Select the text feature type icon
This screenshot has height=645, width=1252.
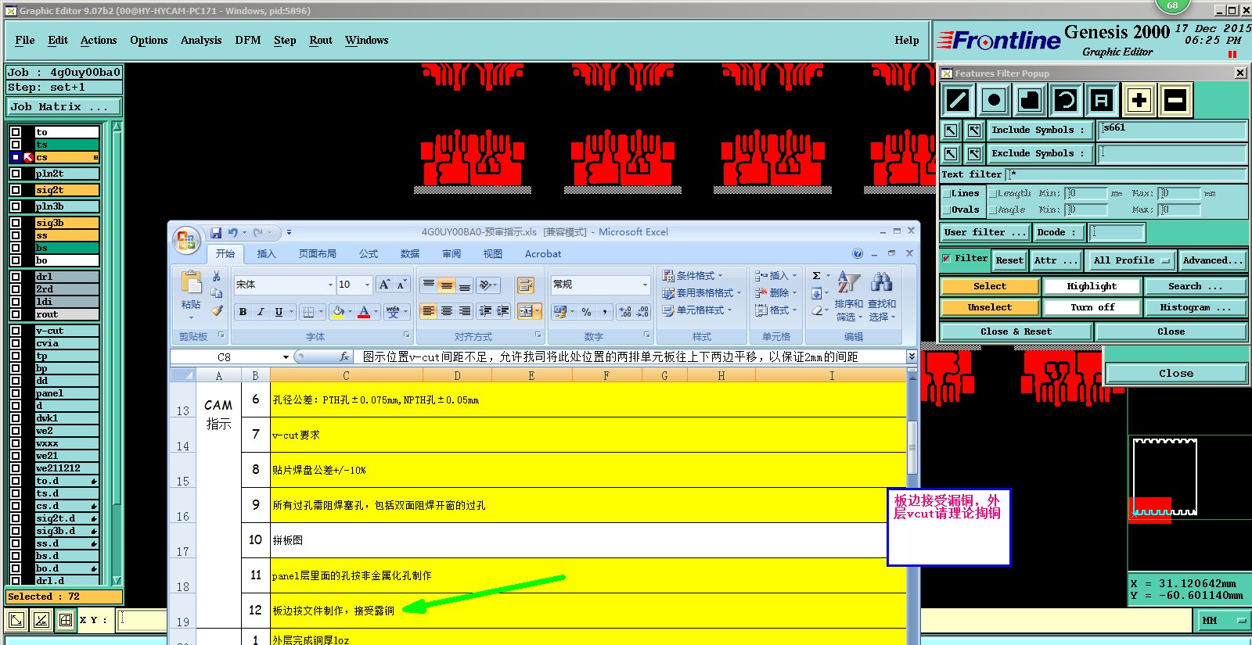[1102, 100]
